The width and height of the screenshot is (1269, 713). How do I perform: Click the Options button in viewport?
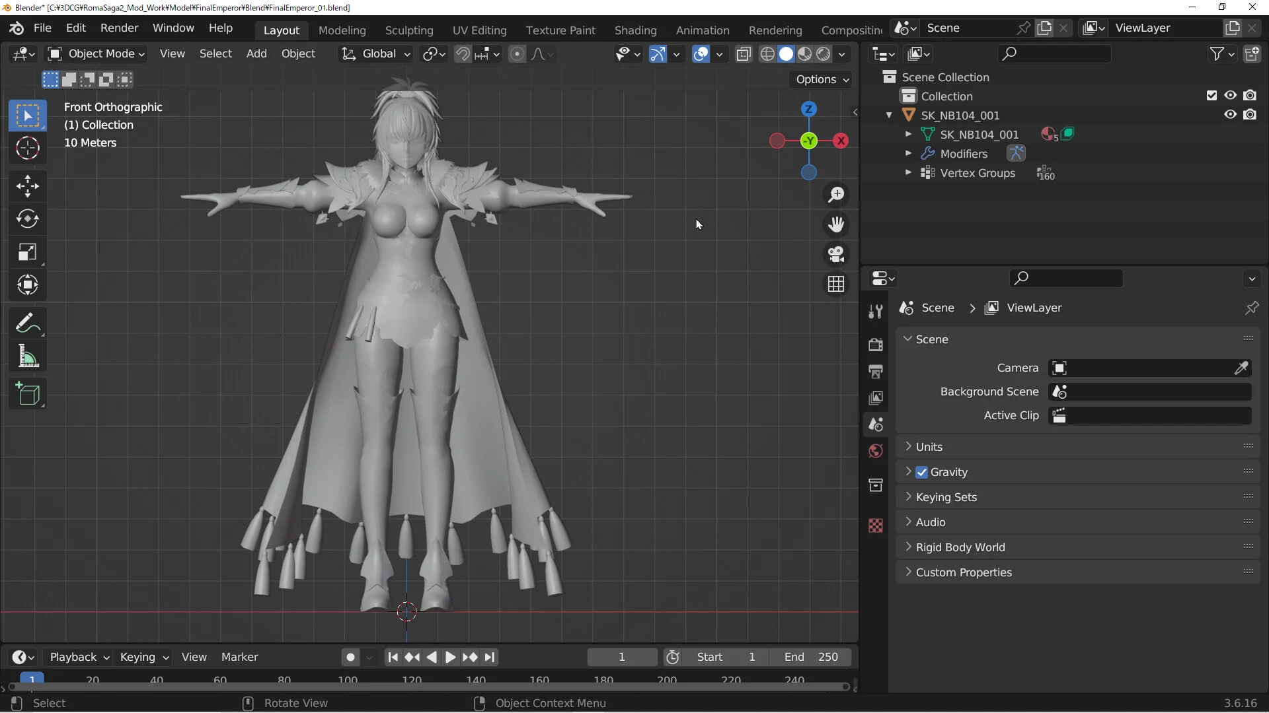point(822,79)
